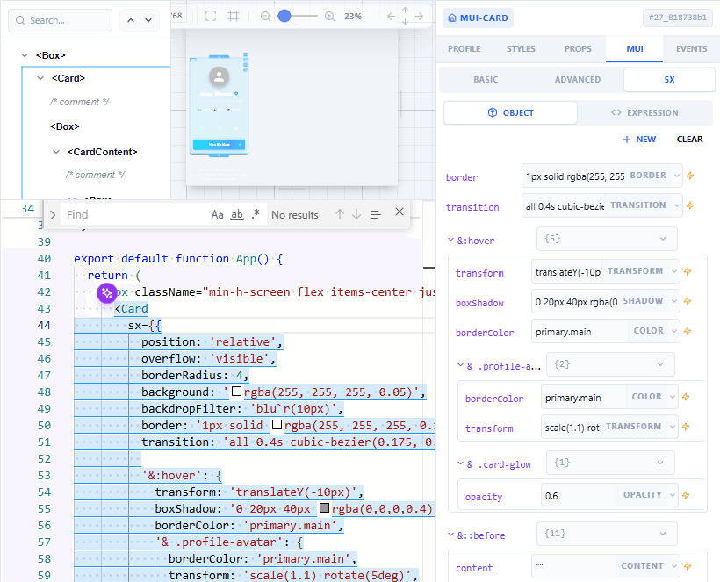Image resolution: width=720 pixels, height=582 pixels.
Task: Click the Find text input field
Action: pos(133,214)
